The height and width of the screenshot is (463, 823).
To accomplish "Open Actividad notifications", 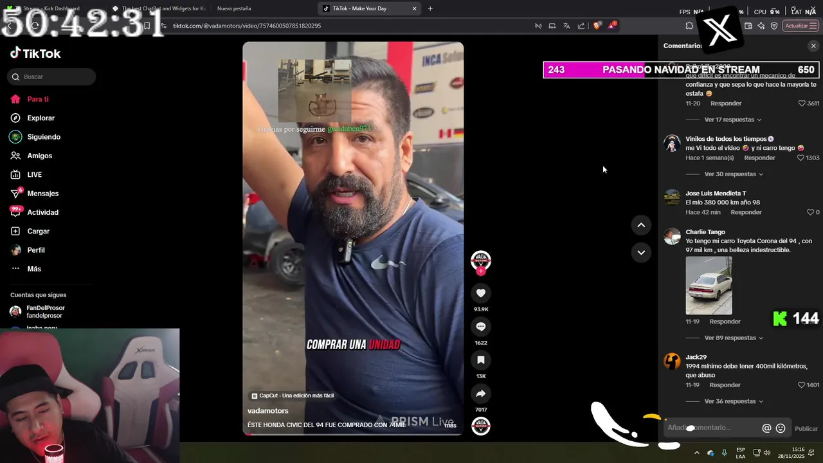I will click(35, 212).
